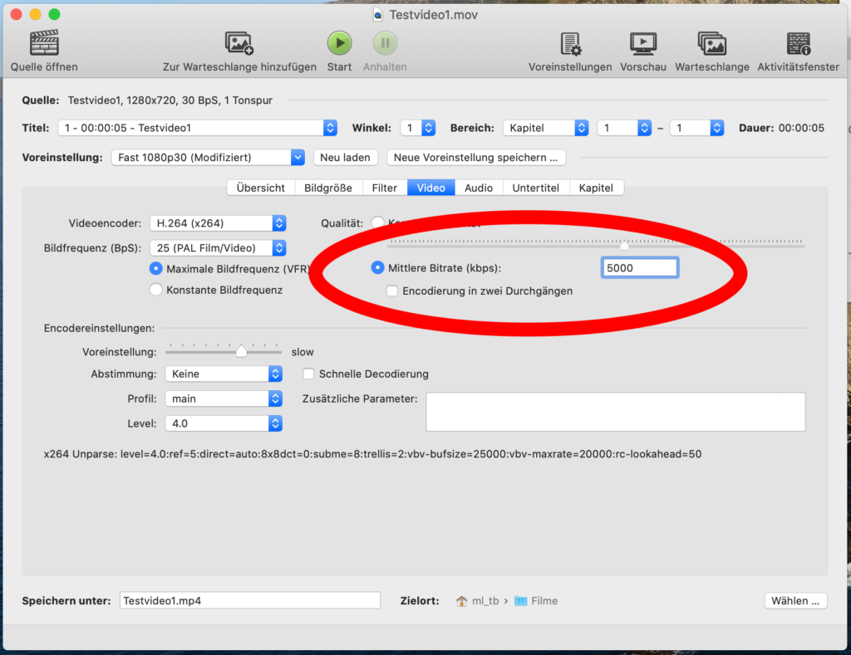Screen dimensions: 851x655
Task: Click the Neu laden button
Action: [346, 158]
